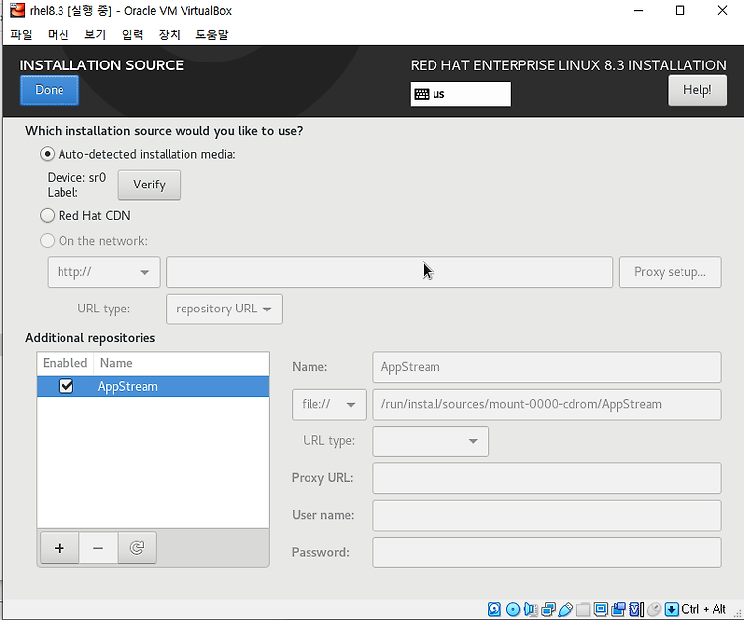
Task: Click the repository Name field
Action: coord(547,367)
